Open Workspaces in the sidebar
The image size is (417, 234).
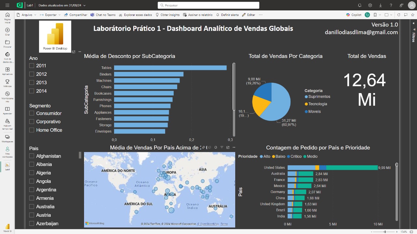pos(7,139)
